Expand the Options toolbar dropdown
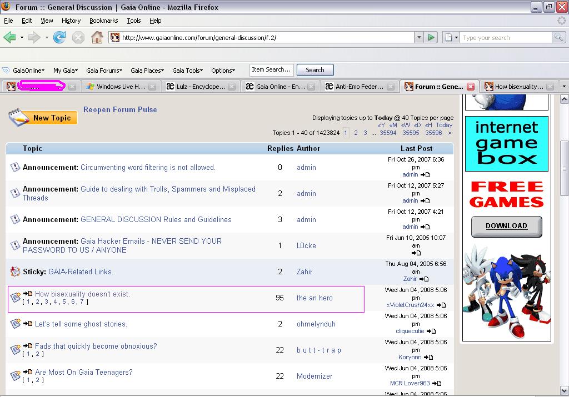Image resolution: width=569 pixels, height=397 pixels. pyautogui.click(x=223, y=71)
